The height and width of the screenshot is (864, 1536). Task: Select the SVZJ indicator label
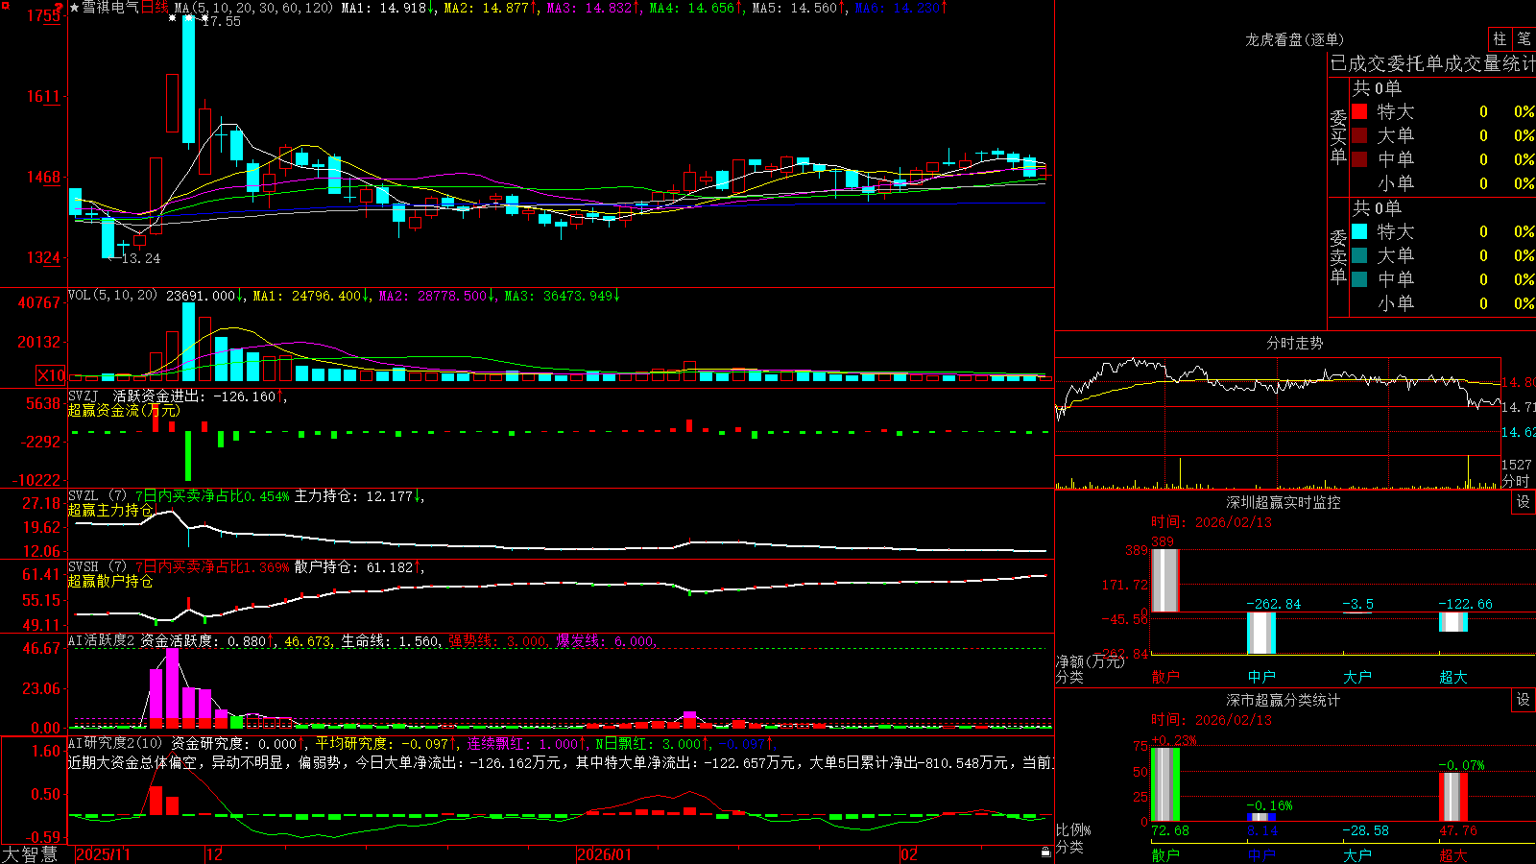84,396
